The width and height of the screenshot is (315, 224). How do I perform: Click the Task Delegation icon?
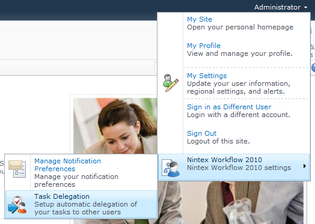tap(17, 205)
